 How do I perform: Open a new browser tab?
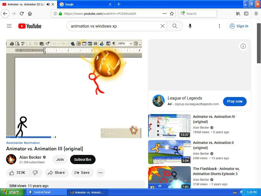(119, 4)
